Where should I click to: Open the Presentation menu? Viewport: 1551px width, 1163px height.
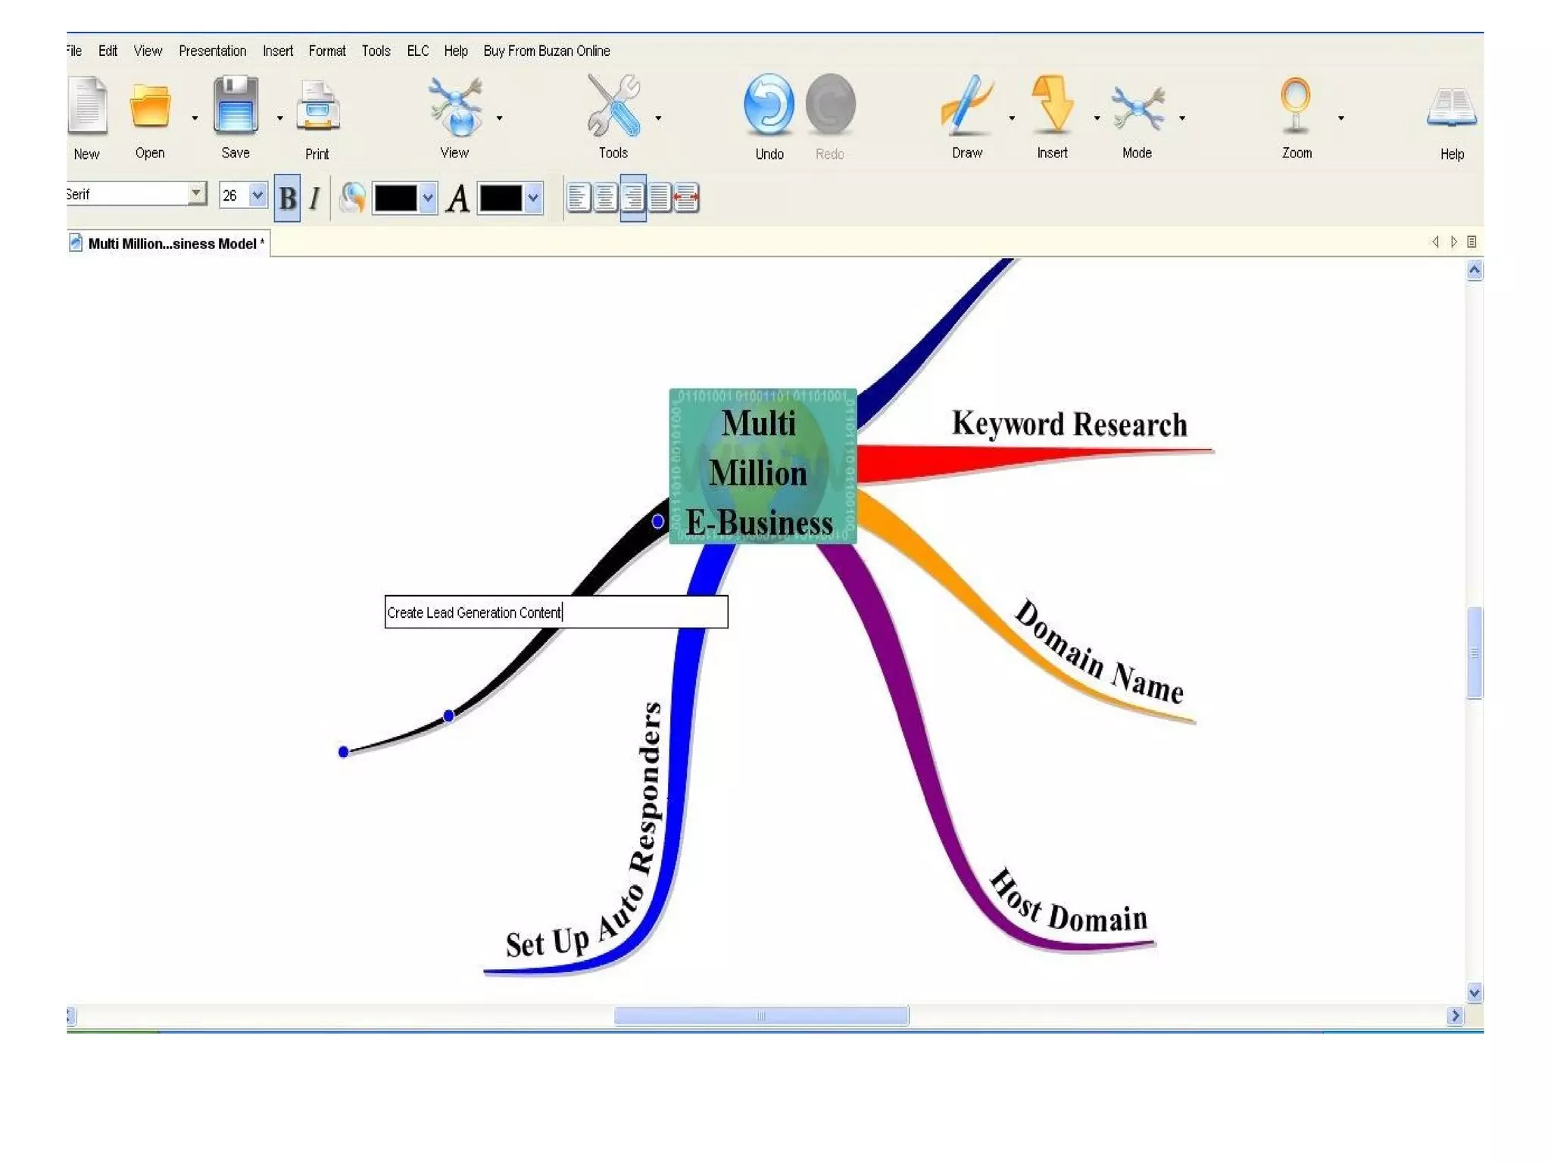(212, 51)
